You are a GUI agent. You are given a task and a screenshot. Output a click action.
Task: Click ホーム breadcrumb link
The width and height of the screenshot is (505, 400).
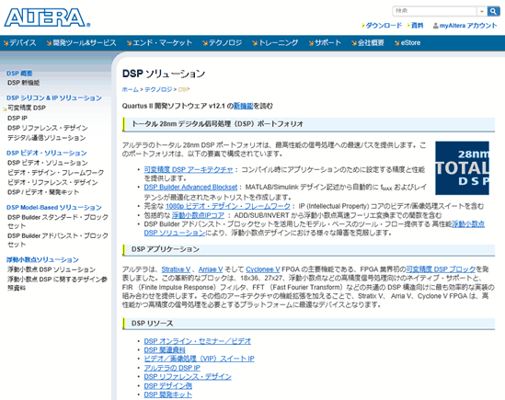(x=130, y=89)
